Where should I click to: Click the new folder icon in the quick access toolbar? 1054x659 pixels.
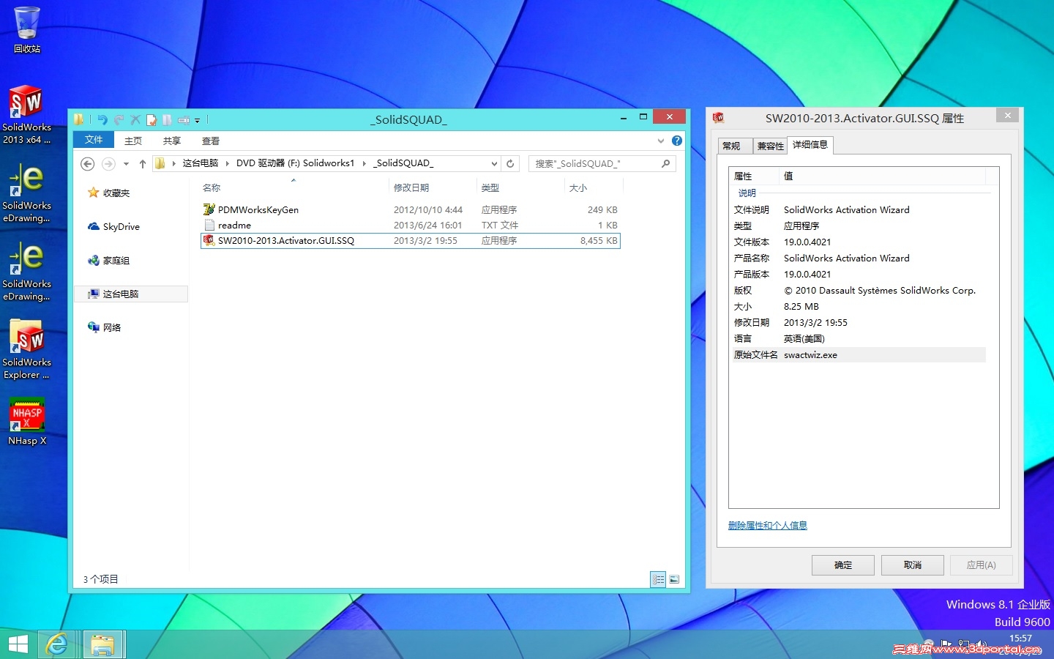click(x=167, y=119)
